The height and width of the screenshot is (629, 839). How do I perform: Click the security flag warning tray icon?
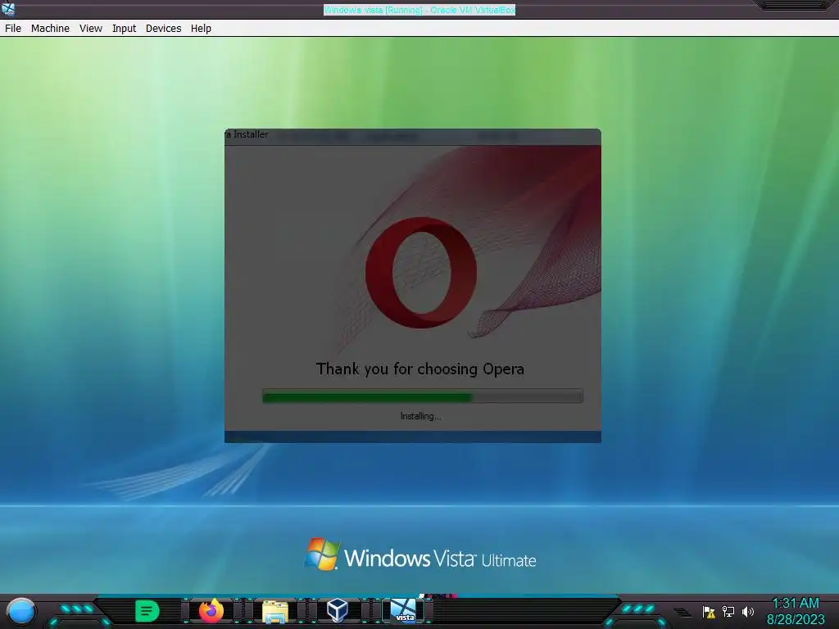tap(709, 612)
